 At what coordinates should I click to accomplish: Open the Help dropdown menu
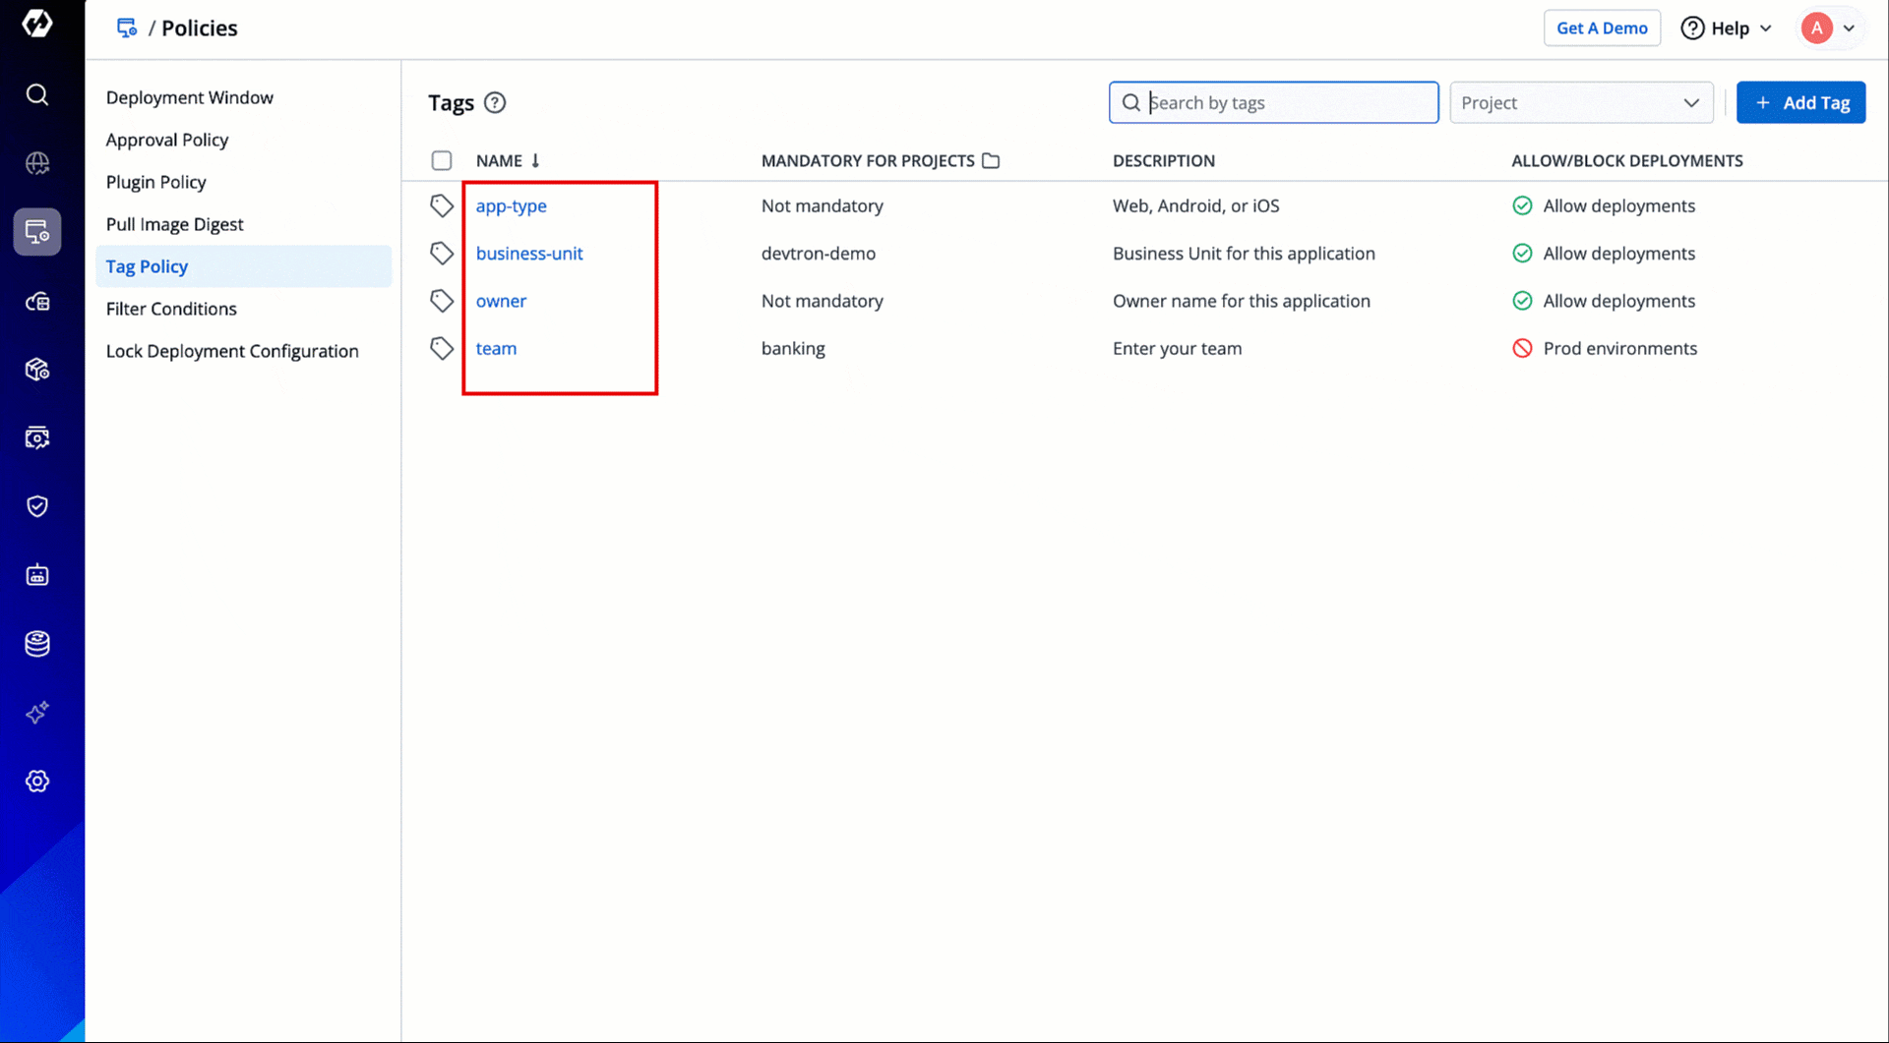1727,29
